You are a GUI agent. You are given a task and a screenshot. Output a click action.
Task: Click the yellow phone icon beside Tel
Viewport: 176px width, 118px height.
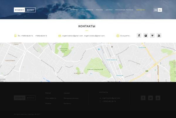click(15, 36)
